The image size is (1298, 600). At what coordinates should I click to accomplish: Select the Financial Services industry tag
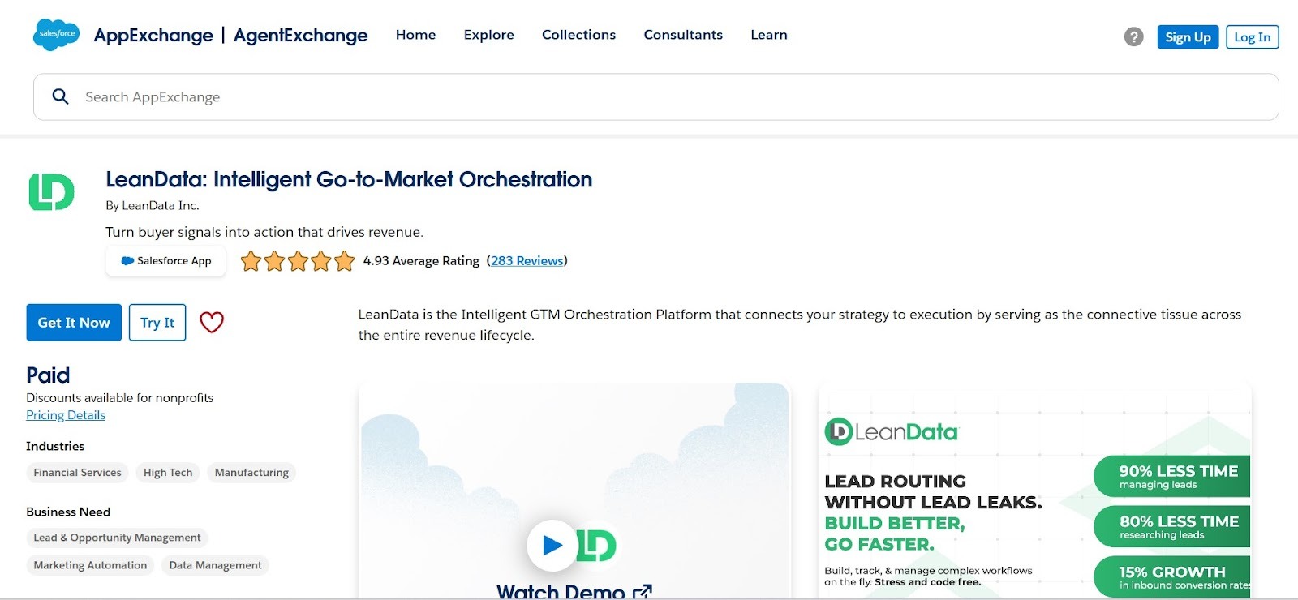pos(77,473)
